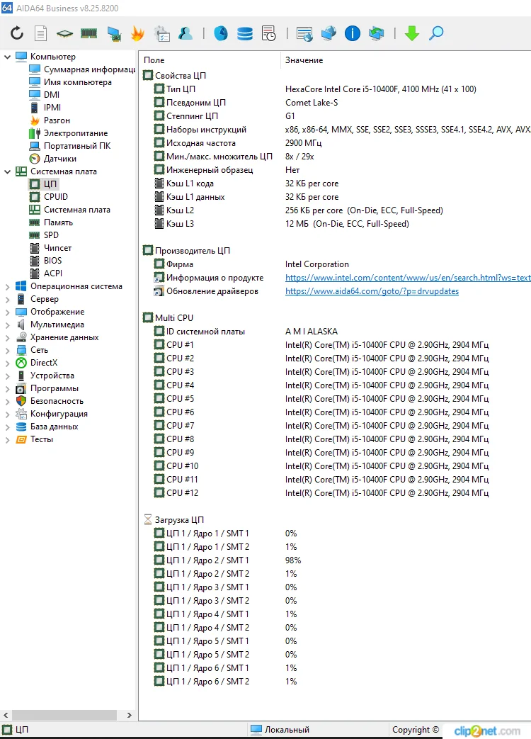Select the ЦП tree item
Screen dimensions: 531x739
43,184
